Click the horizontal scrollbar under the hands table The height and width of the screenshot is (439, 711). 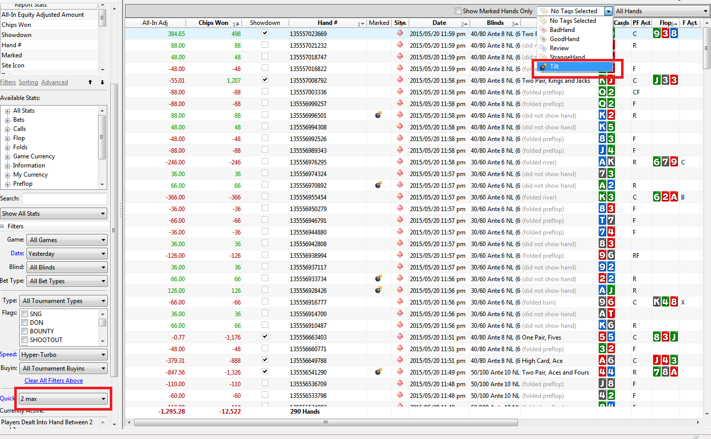point(325,422)
